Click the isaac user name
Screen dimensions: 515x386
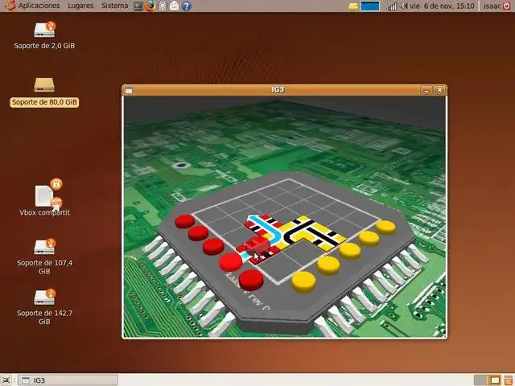(492, 6)
